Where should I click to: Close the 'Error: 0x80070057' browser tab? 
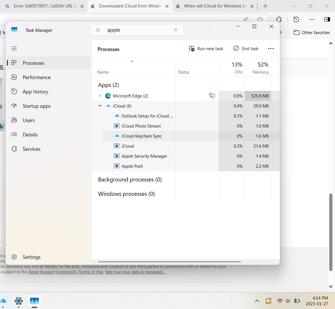point(82,6)
